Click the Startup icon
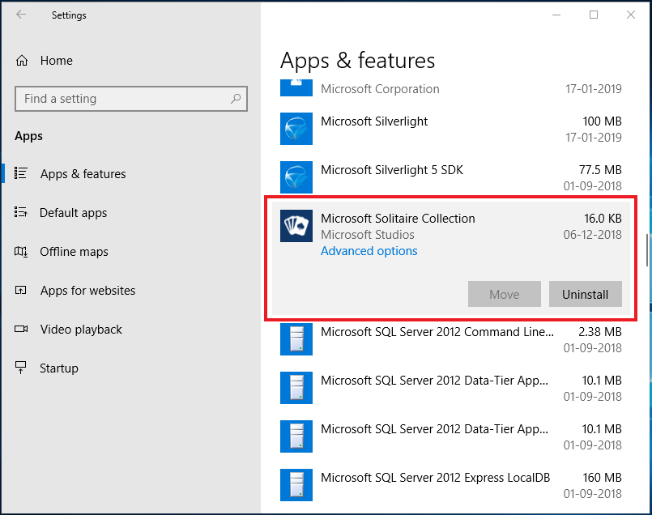The width and height of the screenshot is (652, 515). [x=21, y=368]
